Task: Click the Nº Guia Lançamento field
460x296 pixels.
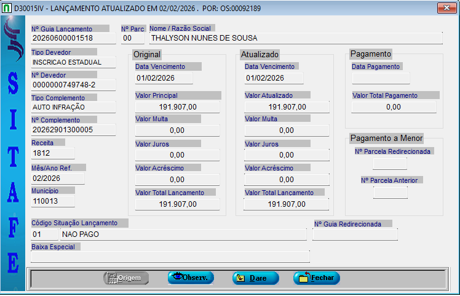Action: [73, 38]
